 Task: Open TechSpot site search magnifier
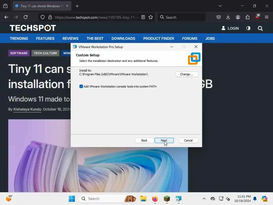260,28
